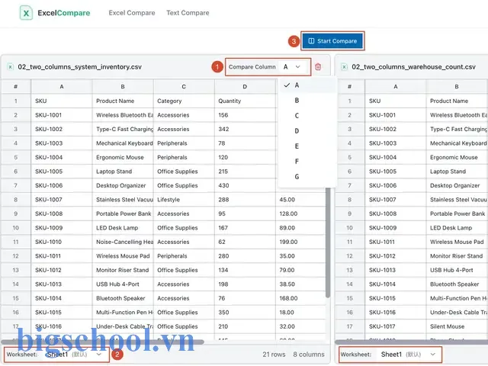The height and width of the screenshot is (366, 488).
Task: Select option A in Compare Column list
Action: tap(307, 85)
